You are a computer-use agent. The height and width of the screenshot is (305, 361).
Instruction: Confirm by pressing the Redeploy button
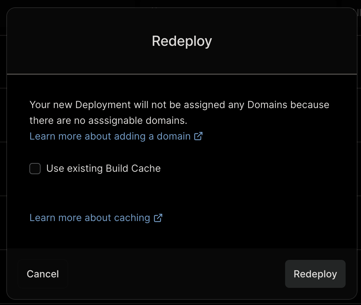pyautogui.click(x=315, y=274)
